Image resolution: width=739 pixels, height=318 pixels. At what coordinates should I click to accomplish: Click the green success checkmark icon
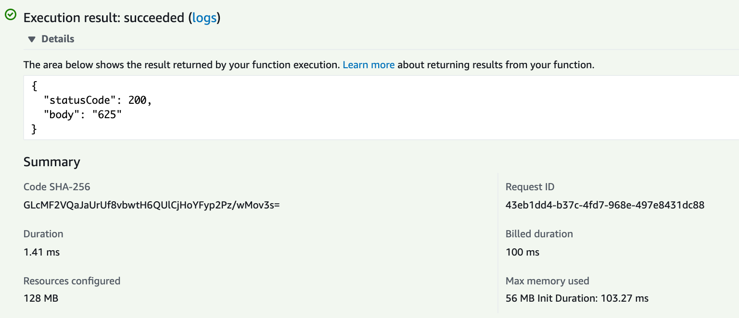(11, 15)
